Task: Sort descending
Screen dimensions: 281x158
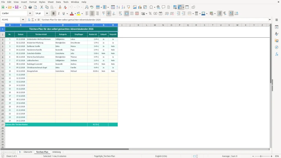Action: (x=123, y=7)
